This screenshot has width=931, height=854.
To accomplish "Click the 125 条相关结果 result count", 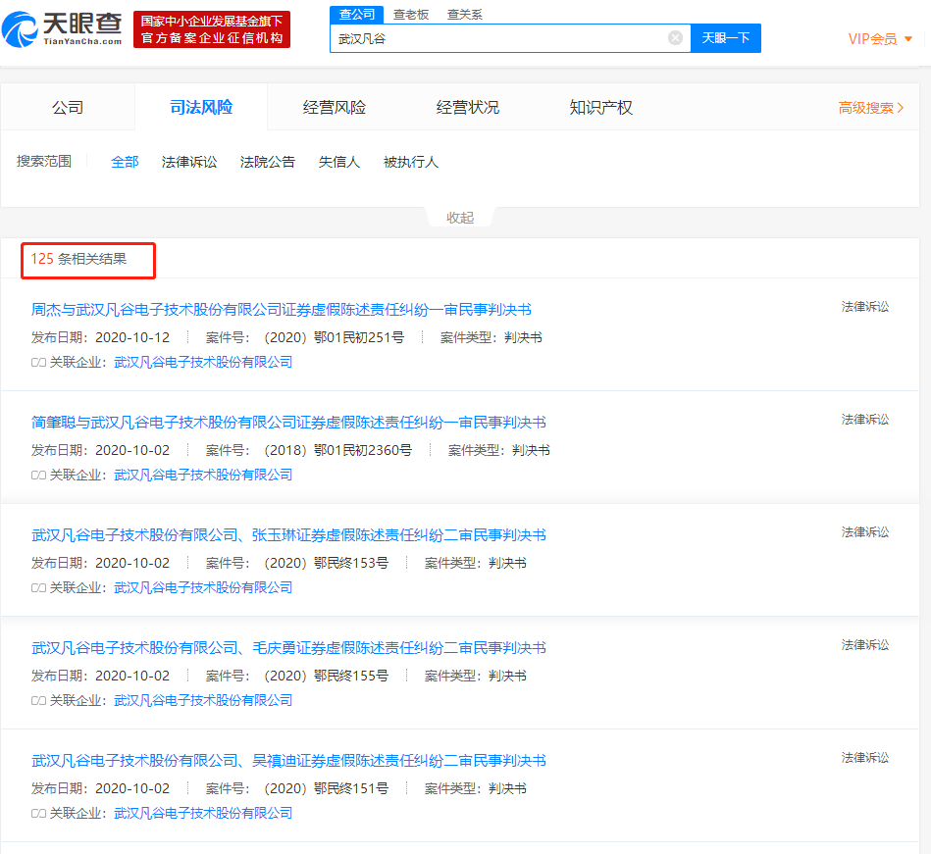I will 78,259.
